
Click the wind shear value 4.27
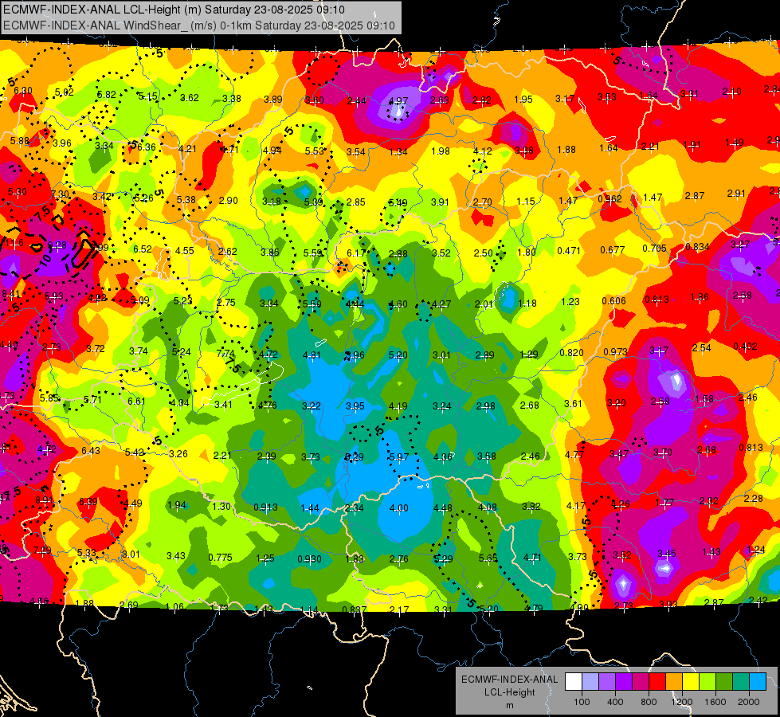(441, 304)
